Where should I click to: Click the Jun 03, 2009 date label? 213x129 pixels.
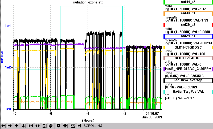(x=152, y=117)
